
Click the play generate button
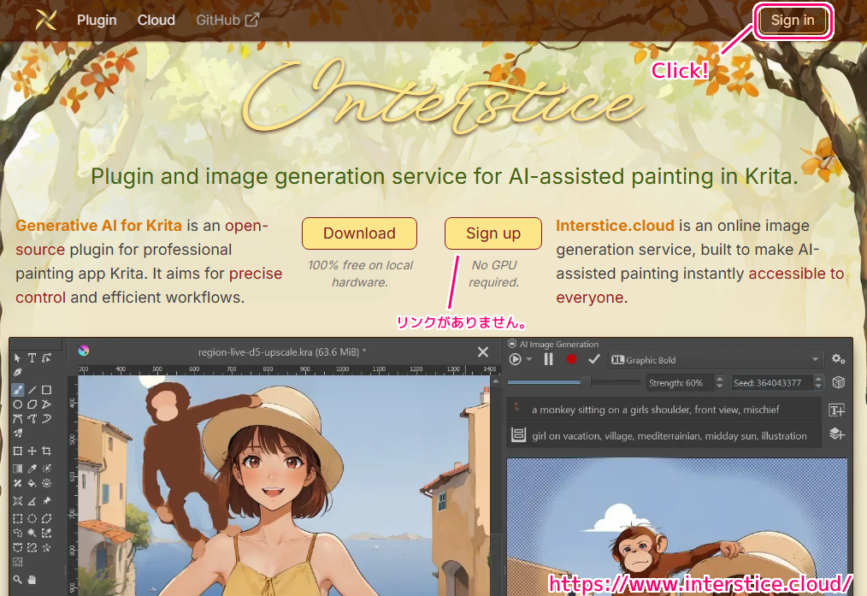pyautogui.click(x=515, y=359)
